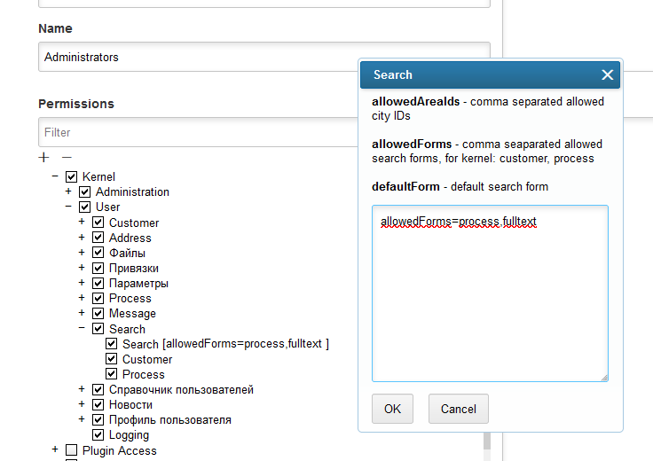653x461 pixels.
Task: Expand the Administration node
Action: click(68, 191)
